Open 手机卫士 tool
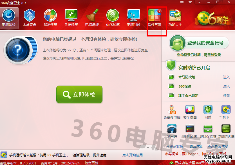The image size is (235, 165). 226,112
